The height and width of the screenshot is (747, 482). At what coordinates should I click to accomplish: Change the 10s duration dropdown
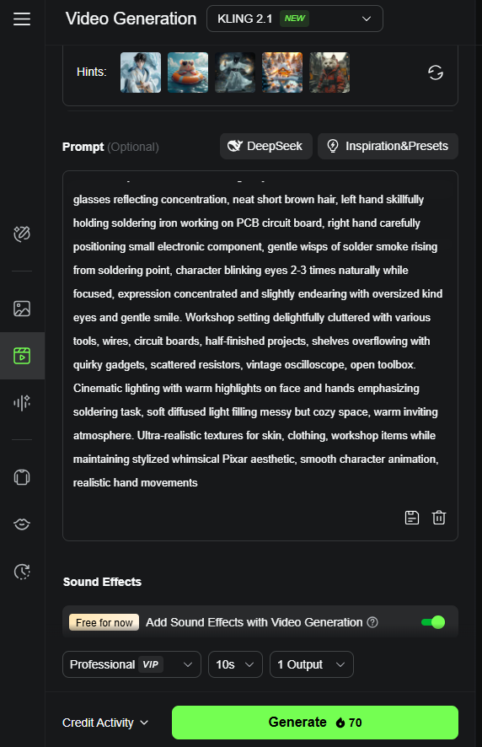coord(235,664)
